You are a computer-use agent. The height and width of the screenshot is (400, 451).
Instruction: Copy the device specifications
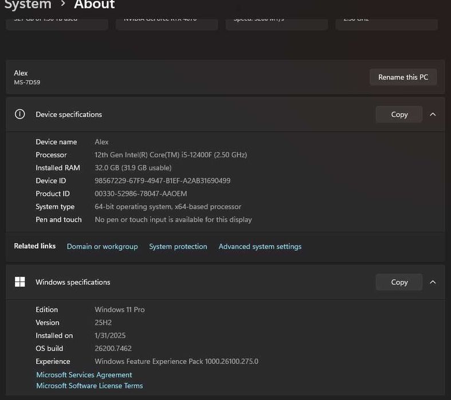click(x=399, y=114)
